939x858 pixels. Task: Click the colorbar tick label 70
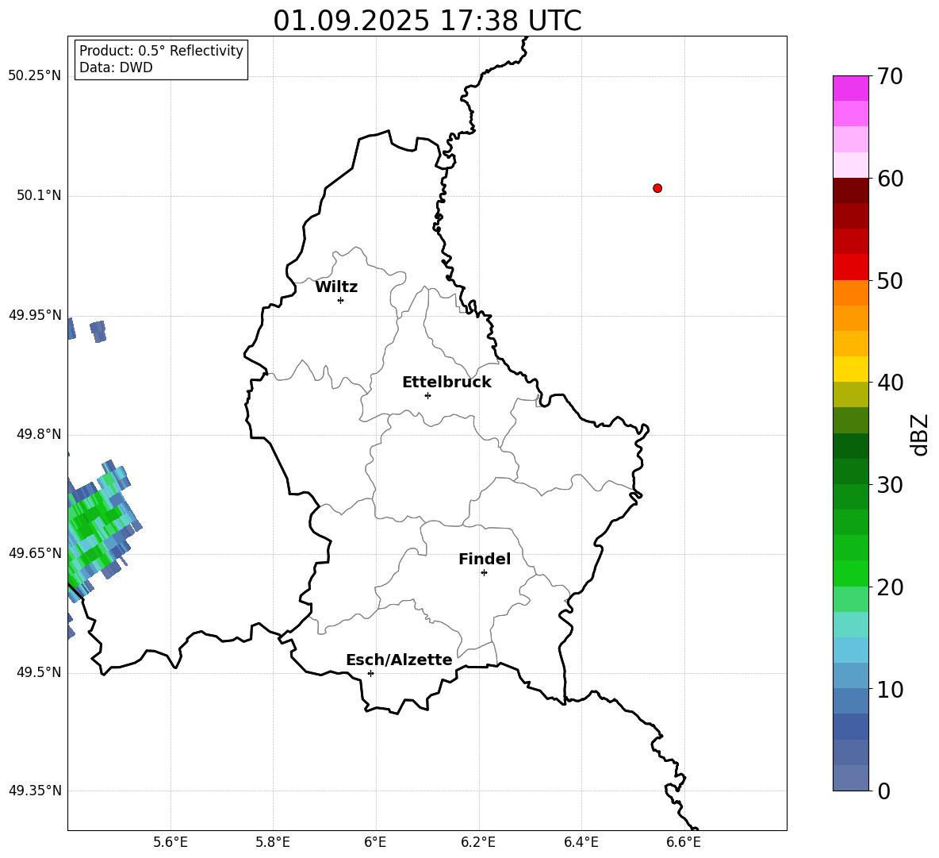click(x=889, y=76)
